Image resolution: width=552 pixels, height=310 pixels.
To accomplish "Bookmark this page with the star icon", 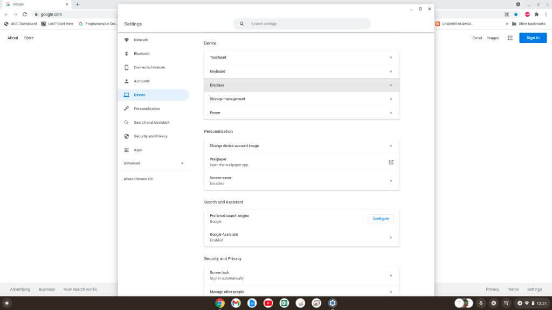I will [516, 15].
